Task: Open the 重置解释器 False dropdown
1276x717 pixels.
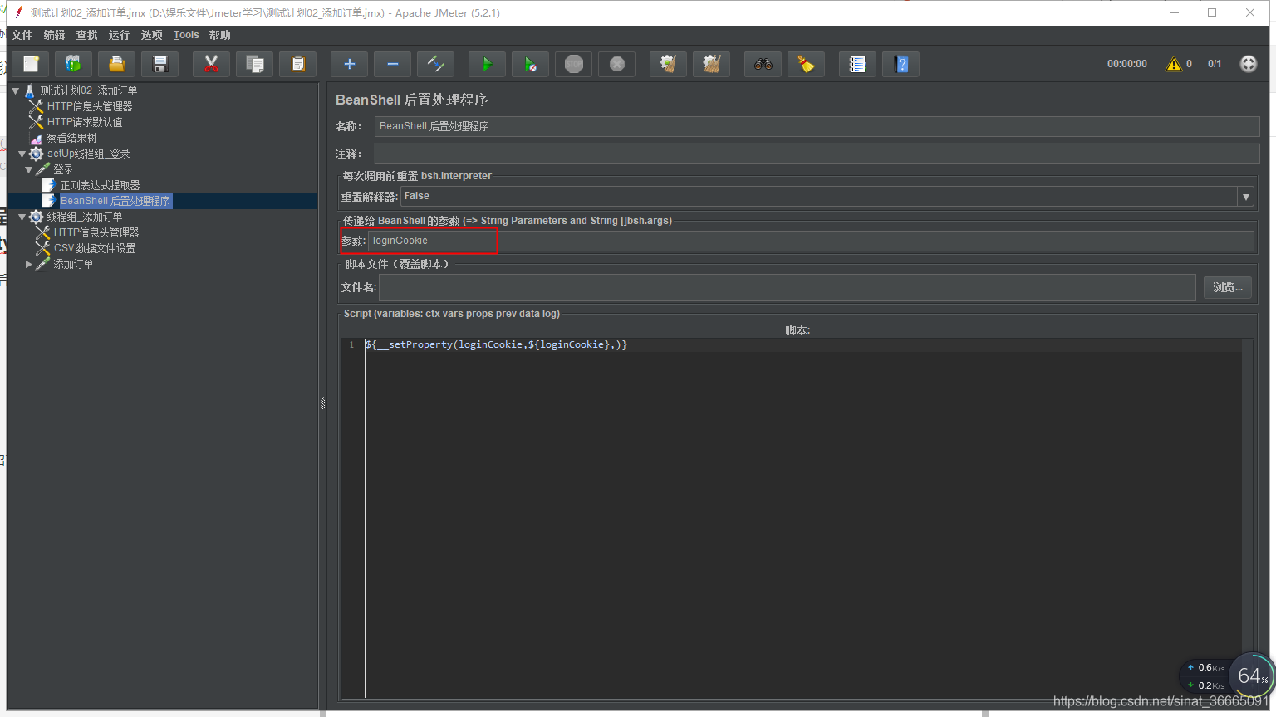Action: [x=827, y=197]
